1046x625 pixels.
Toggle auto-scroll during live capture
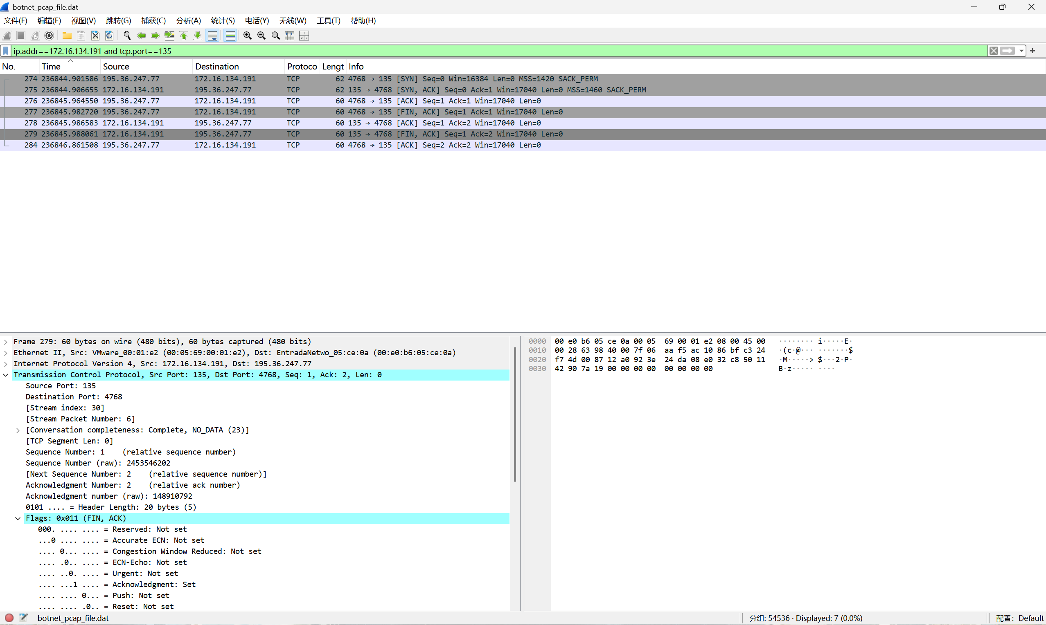tap(213, 36)
